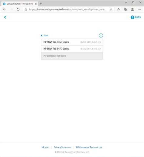Image resolution: width=144 pixels, height=157 pixels.
Task: Bookmark this page with star icon
Action: 111,9
